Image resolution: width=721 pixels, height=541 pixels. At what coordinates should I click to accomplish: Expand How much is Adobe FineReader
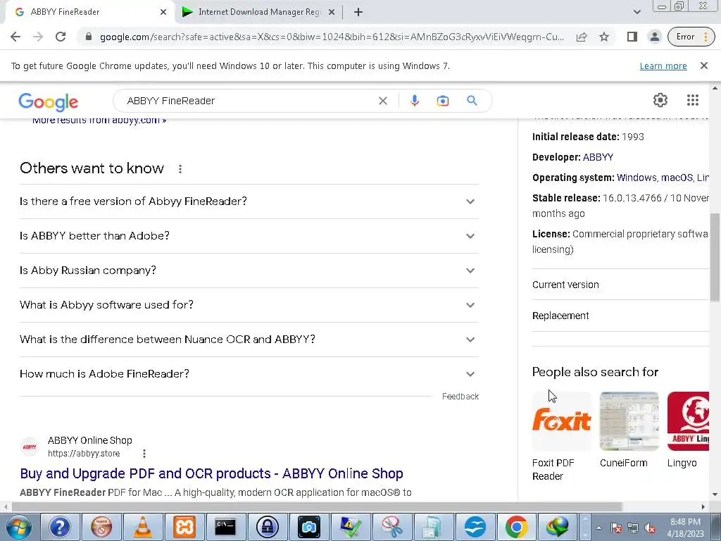point(249,374)
